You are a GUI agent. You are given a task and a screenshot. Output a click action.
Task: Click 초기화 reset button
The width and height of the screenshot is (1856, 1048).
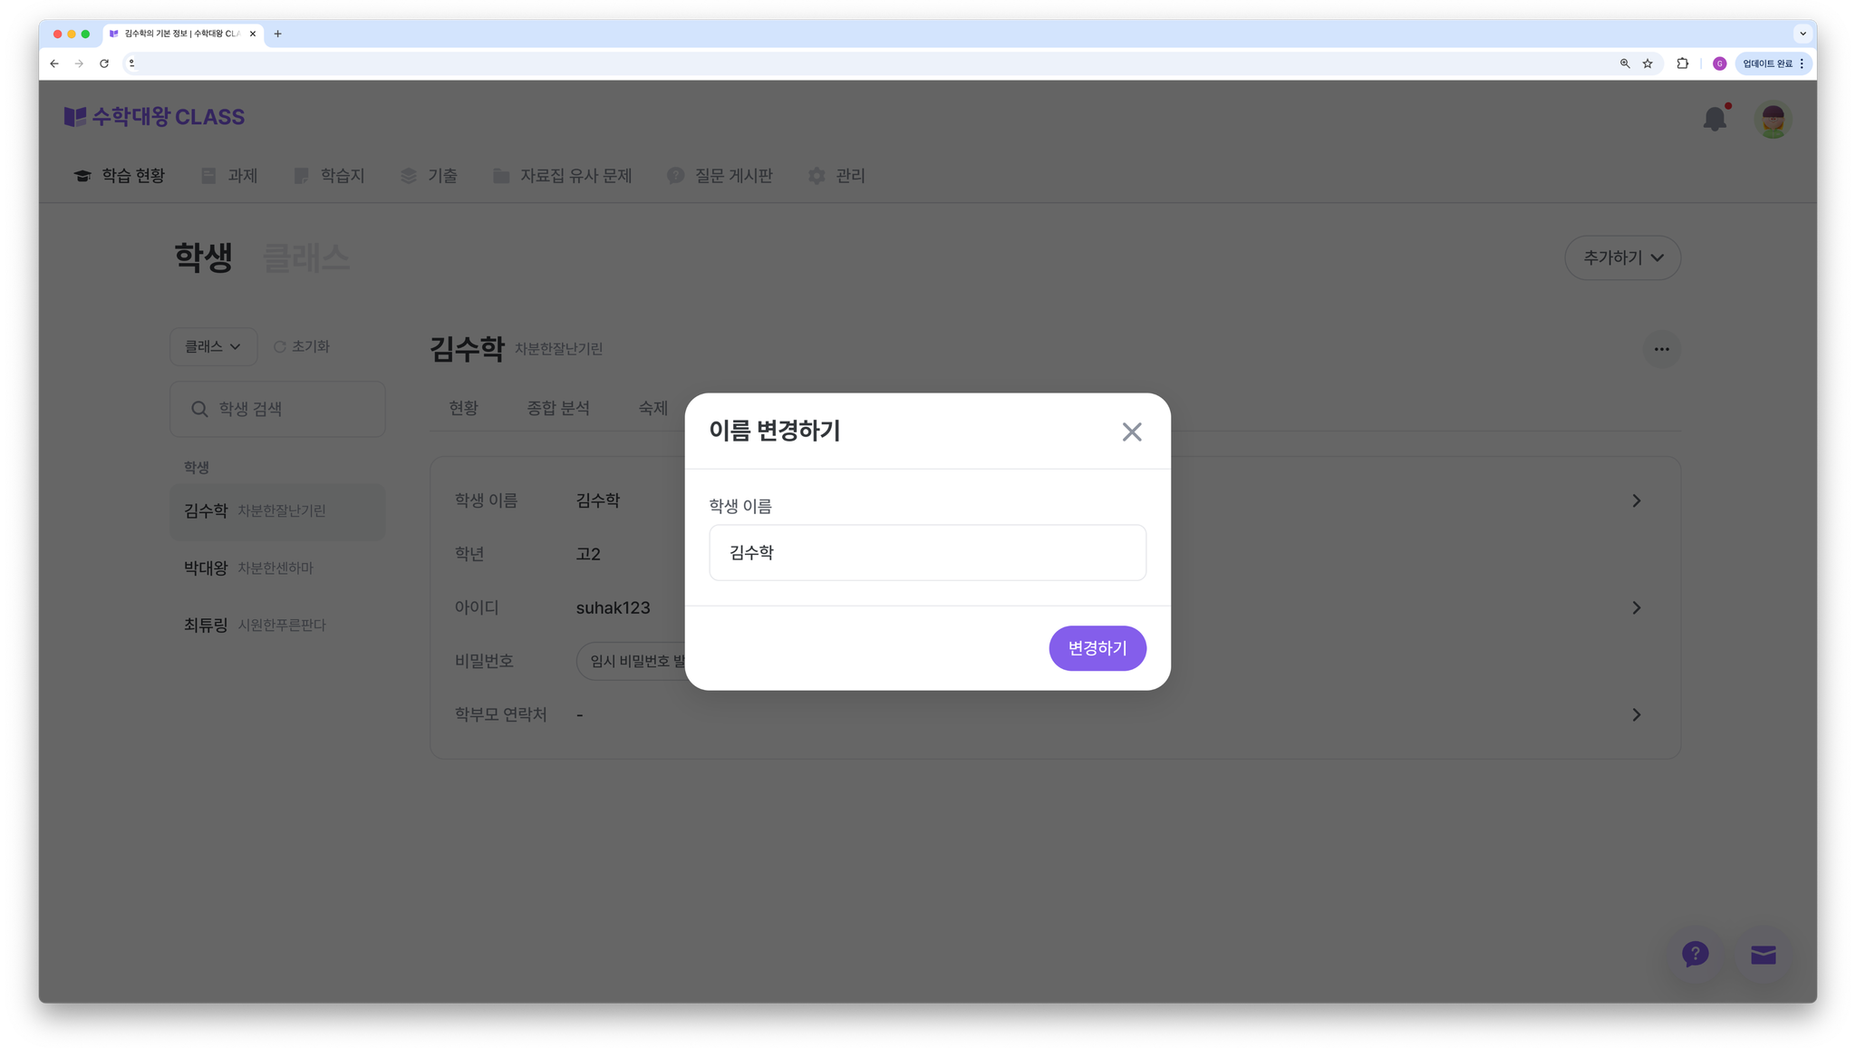click(302, 346)
